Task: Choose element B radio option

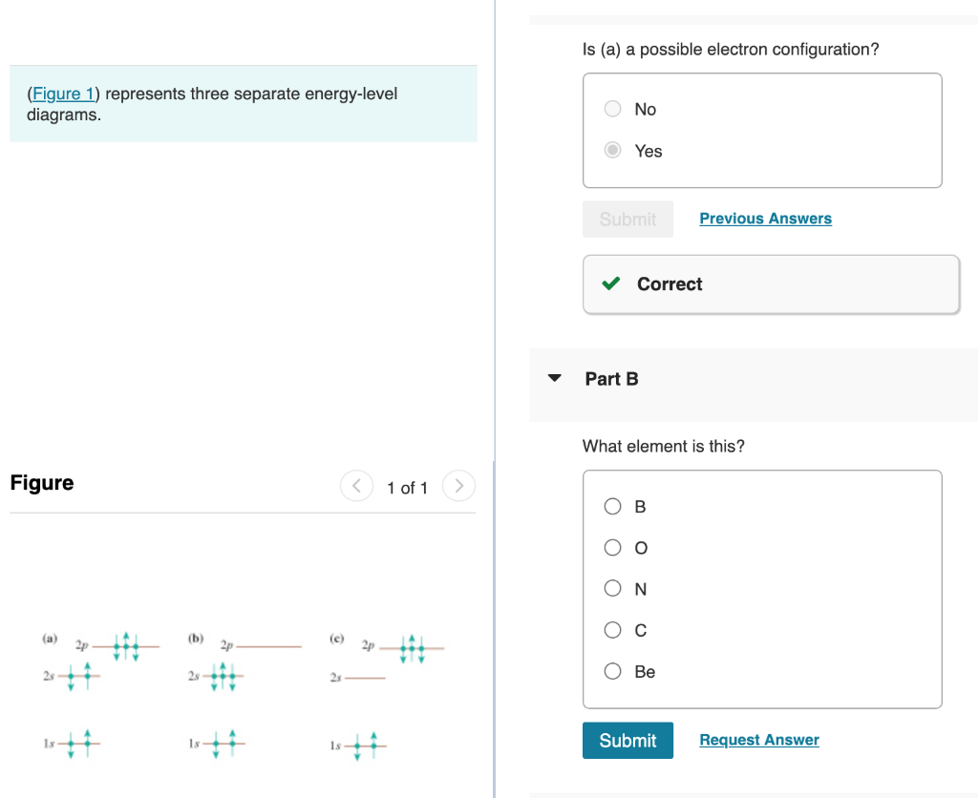Action: (612, 506)
